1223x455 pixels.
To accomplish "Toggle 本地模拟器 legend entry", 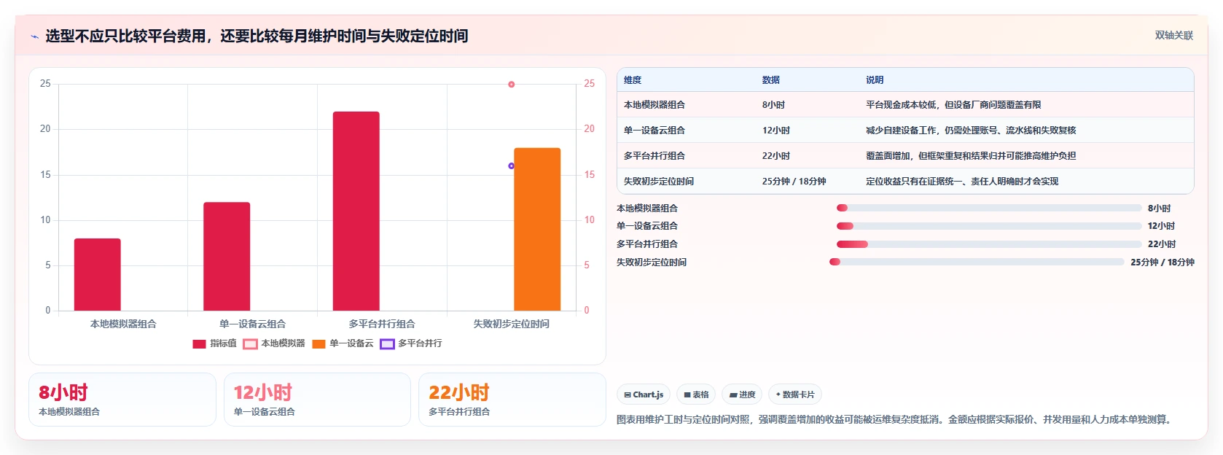I will (x=274, y=343).
